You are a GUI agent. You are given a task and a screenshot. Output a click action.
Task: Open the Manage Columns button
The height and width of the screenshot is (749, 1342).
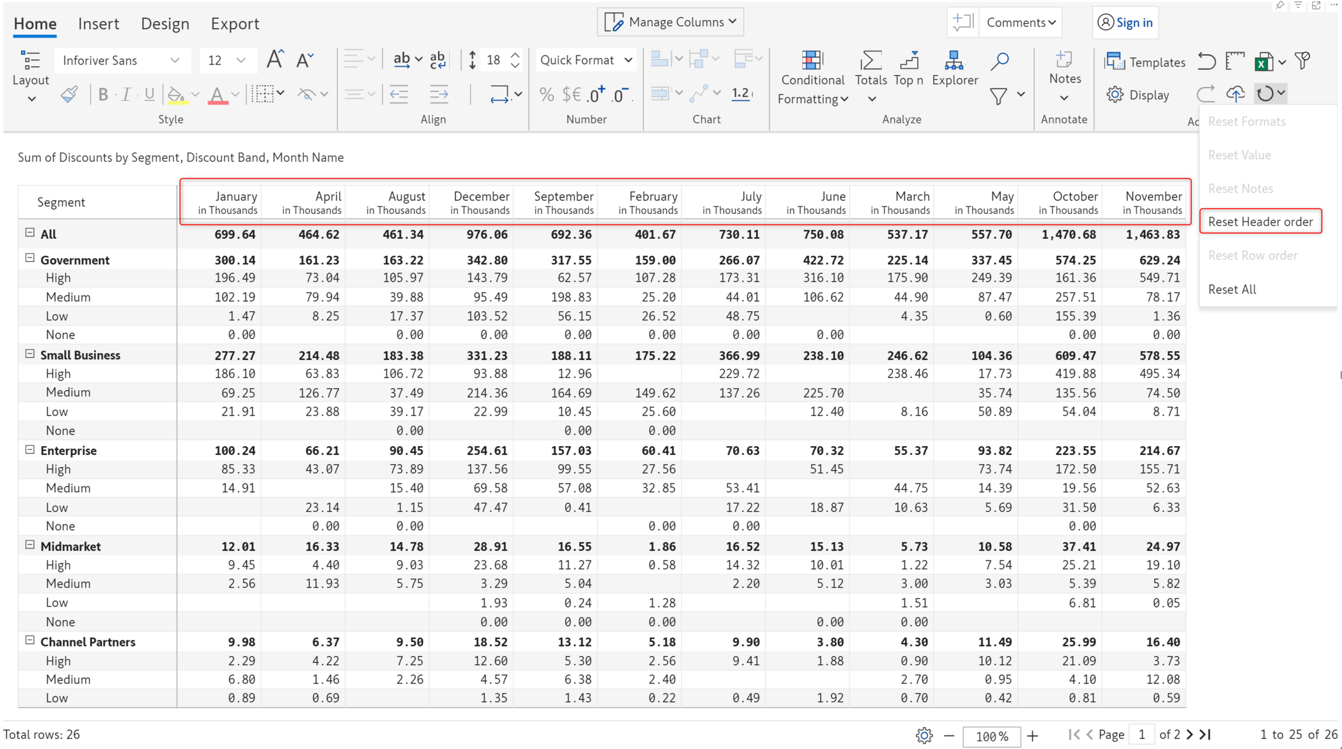point(670,22)
